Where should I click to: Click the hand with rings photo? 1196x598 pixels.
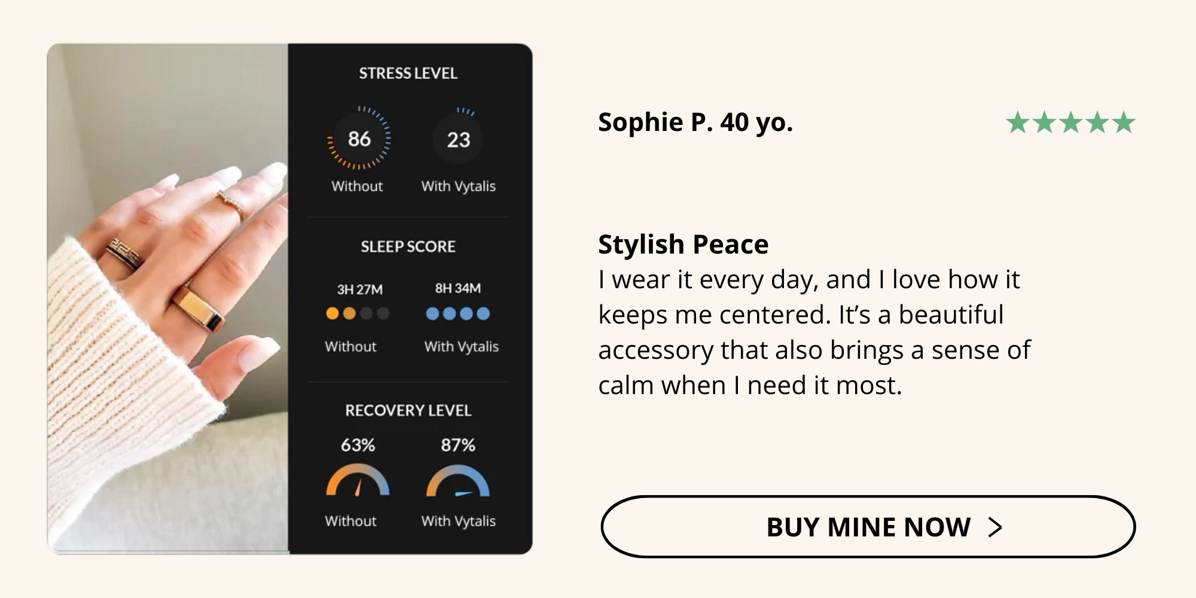pyautogui.click(x=168, y=298)
